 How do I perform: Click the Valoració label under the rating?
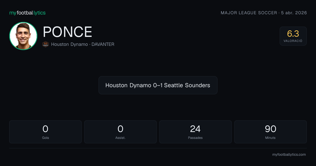(x=293, y=41)
